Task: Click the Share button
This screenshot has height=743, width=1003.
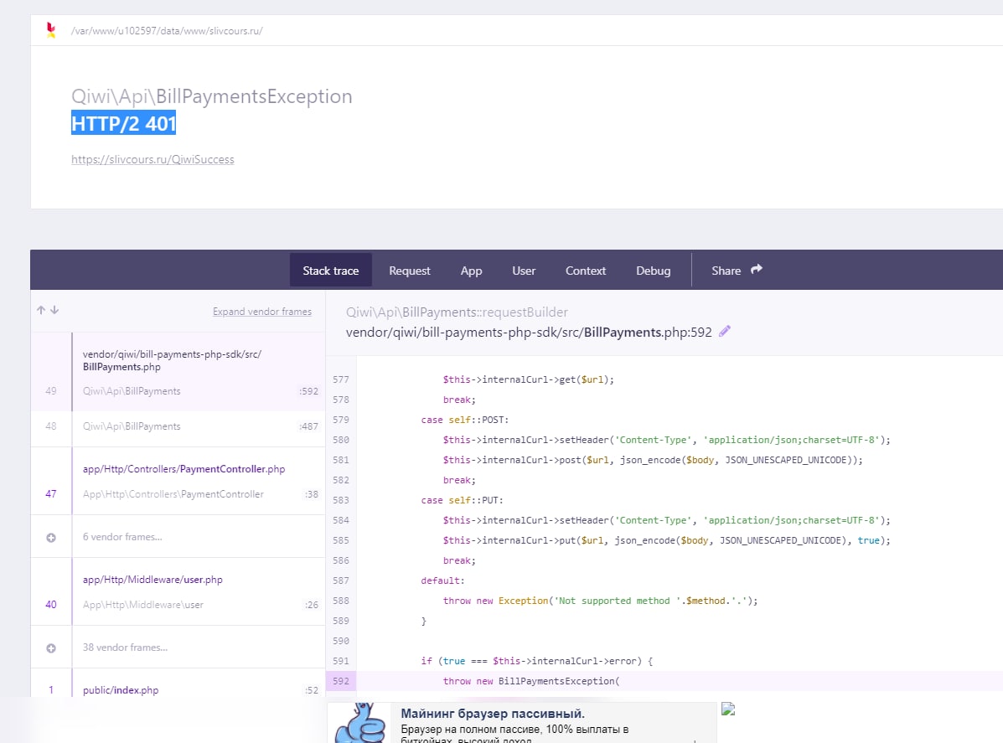Action: coord(737,271)
